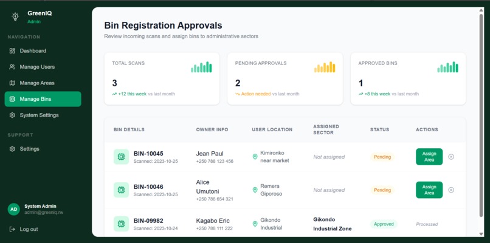Click Gikondo Industrial Zone assigned sector
This screenshot has height=243, width=490.
click(x=333, y=224)
